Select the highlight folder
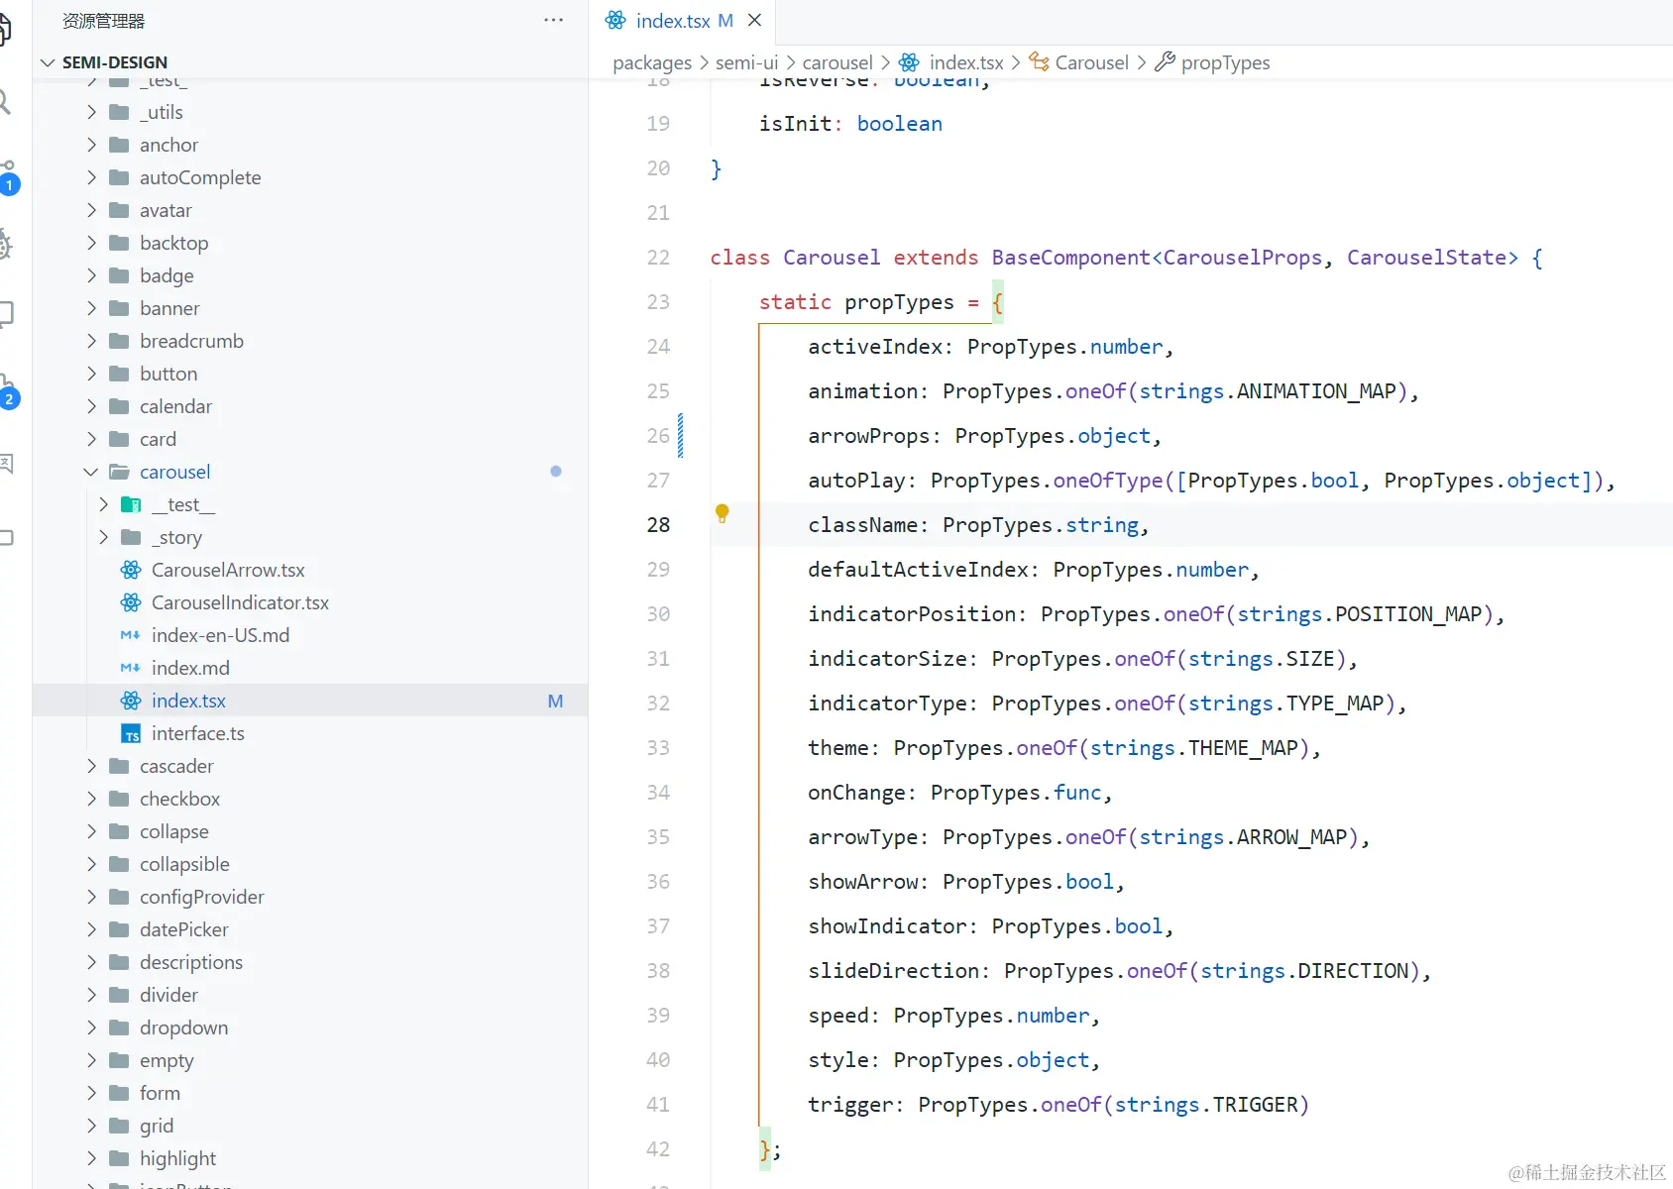The height and width of the screenshot is (1189, 1673). (177, 1158)
